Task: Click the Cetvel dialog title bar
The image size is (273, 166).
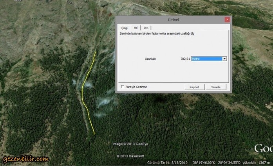Action: [173, 20]
